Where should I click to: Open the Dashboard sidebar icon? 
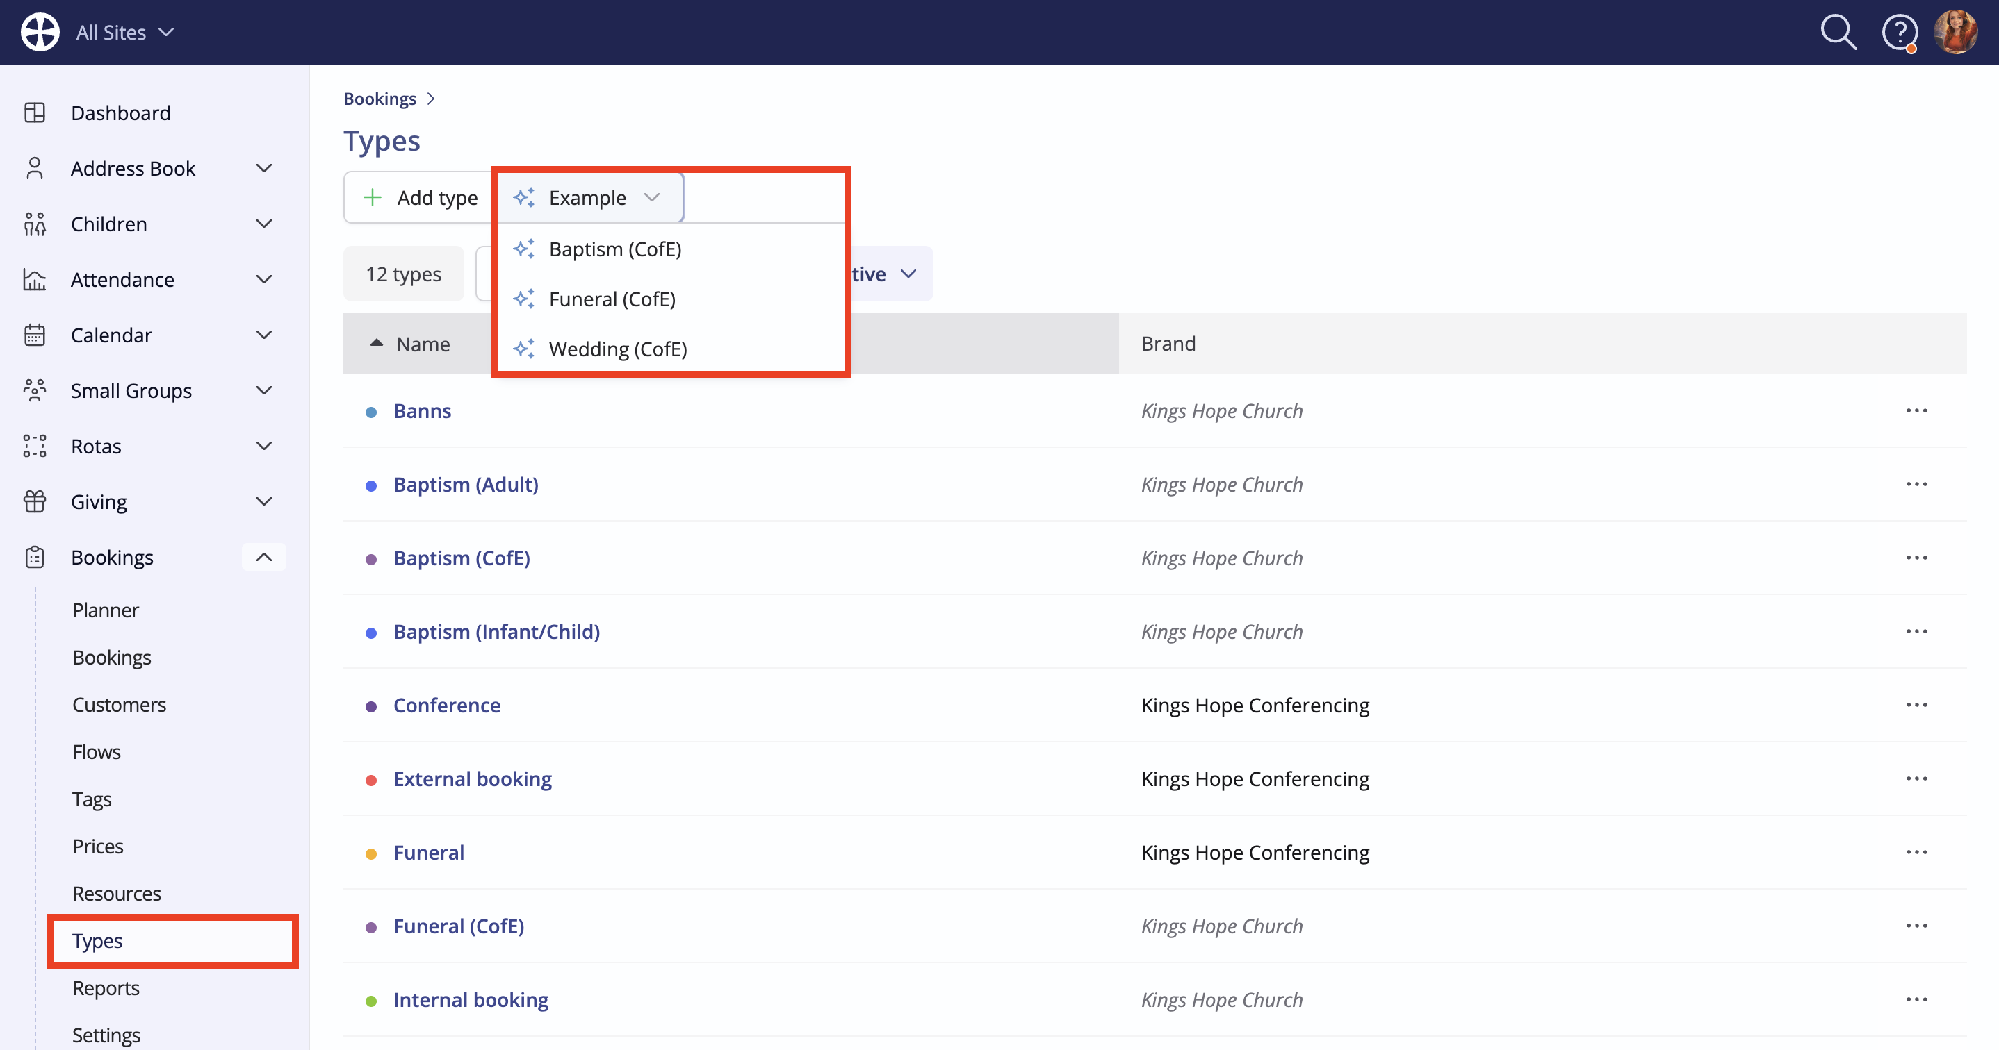click(35, 113)
